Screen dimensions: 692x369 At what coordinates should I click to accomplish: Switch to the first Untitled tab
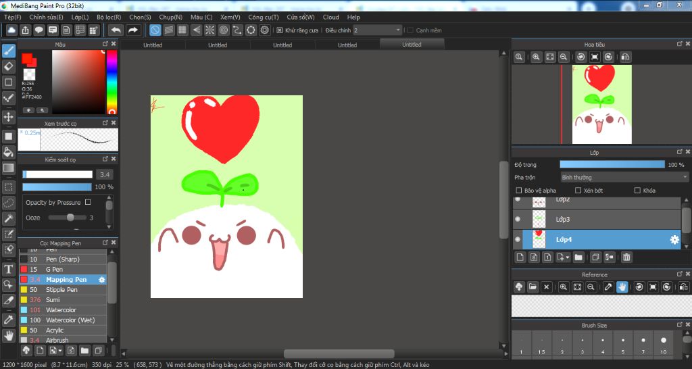153,45
